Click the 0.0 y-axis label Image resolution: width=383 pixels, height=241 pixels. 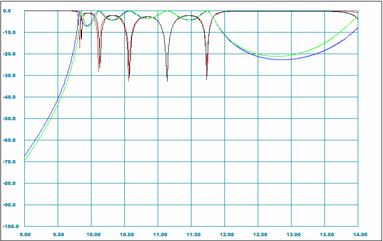point(11,10)
